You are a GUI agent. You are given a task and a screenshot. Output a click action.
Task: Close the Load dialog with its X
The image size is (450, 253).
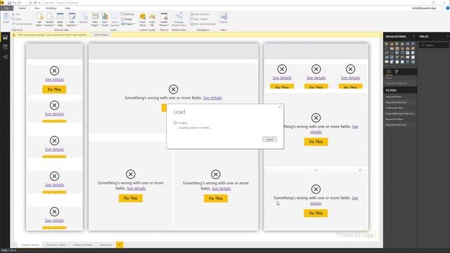(x=280, y=108)
